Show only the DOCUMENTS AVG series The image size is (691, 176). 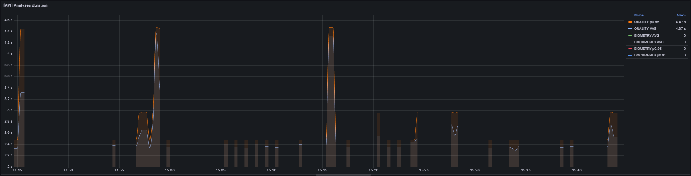649,42
